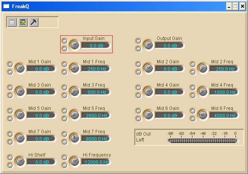Click the Mid 4 Freq 1000.0 Hz field
The height and width of the screenshot is (174, 248).
click(224, 92)
